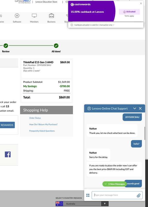
Task: Click the Part Number 20YG00C8AU text
Action: tap(37, 65)
